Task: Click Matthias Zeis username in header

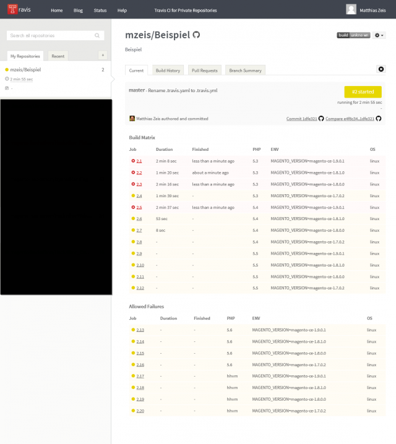Action: pyautogui.click(x=372, y=11)
